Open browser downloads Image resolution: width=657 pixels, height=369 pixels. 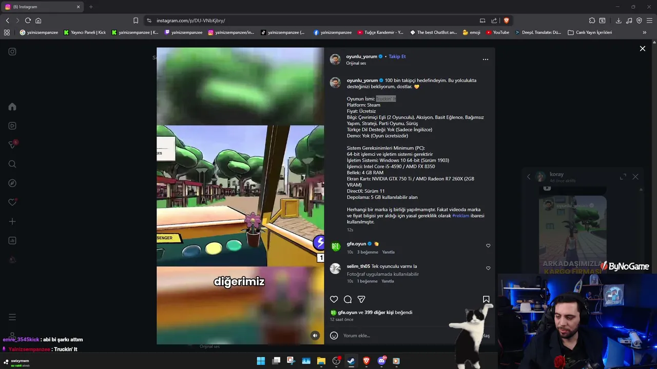click(x=619, y=20)
